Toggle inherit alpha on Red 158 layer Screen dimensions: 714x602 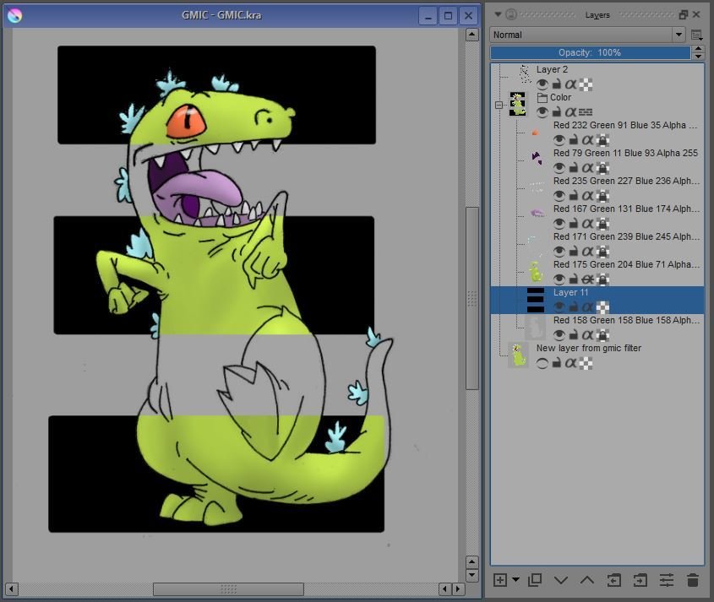(588, 335)
